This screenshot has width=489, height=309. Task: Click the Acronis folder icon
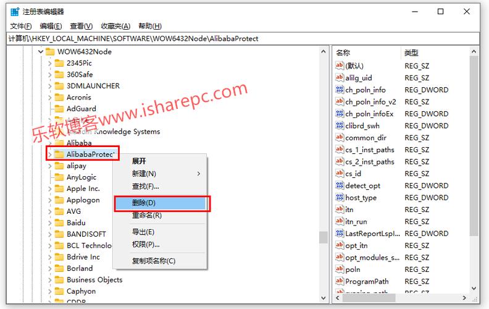pos(59,98)
